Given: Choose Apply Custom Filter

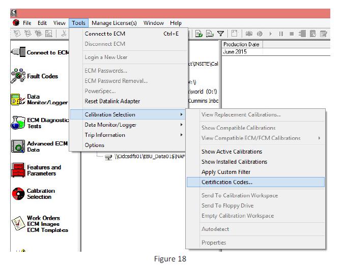Looking at the screenshot, I should pyautogui.click(x=255, y=172).
